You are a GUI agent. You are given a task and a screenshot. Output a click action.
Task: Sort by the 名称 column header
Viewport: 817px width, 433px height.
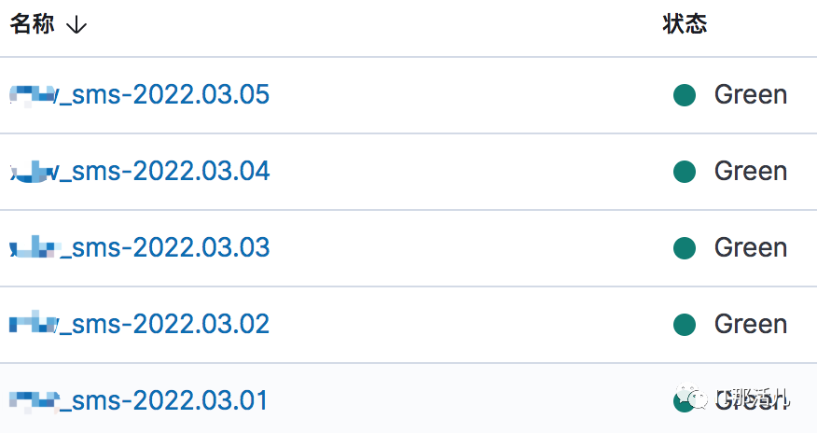click(33, 24)
